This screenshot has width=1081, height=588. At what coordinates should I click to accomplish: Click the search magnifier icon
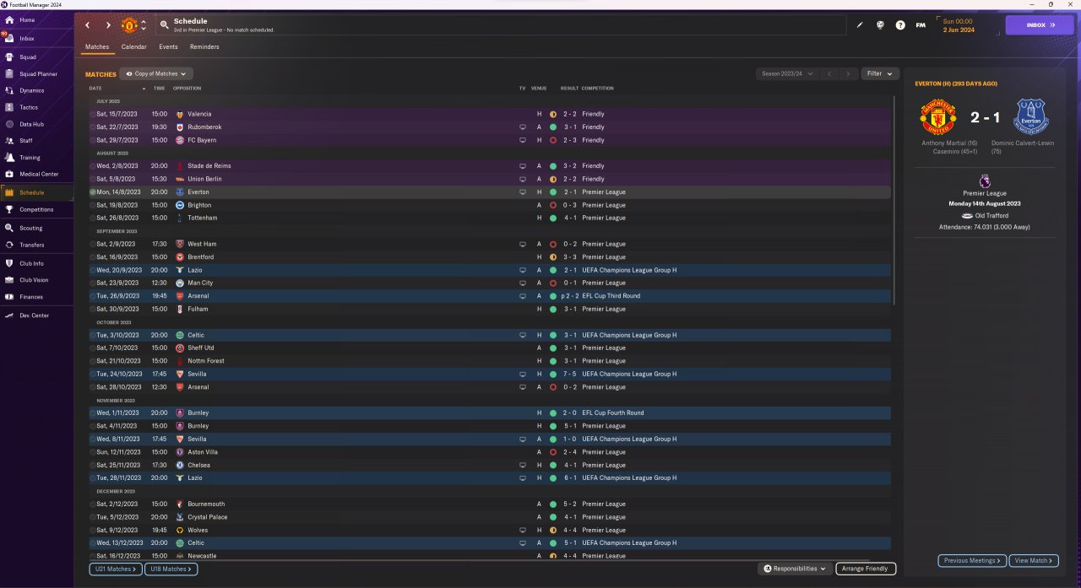point(164,24)
